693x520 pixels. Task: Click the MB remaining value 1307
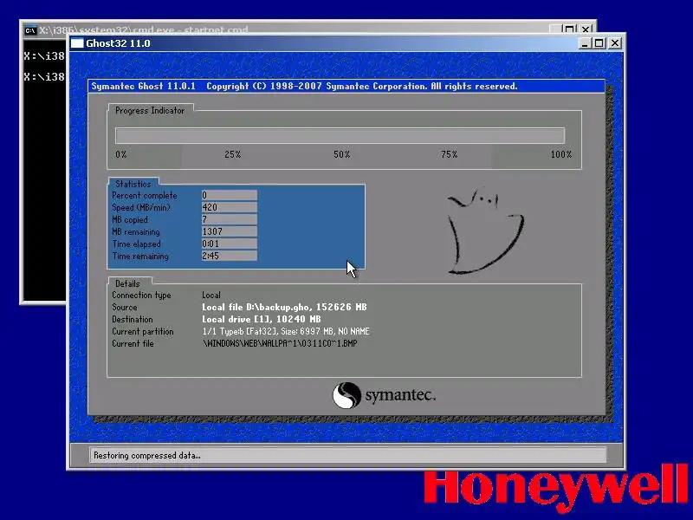(x=229, y=231)
